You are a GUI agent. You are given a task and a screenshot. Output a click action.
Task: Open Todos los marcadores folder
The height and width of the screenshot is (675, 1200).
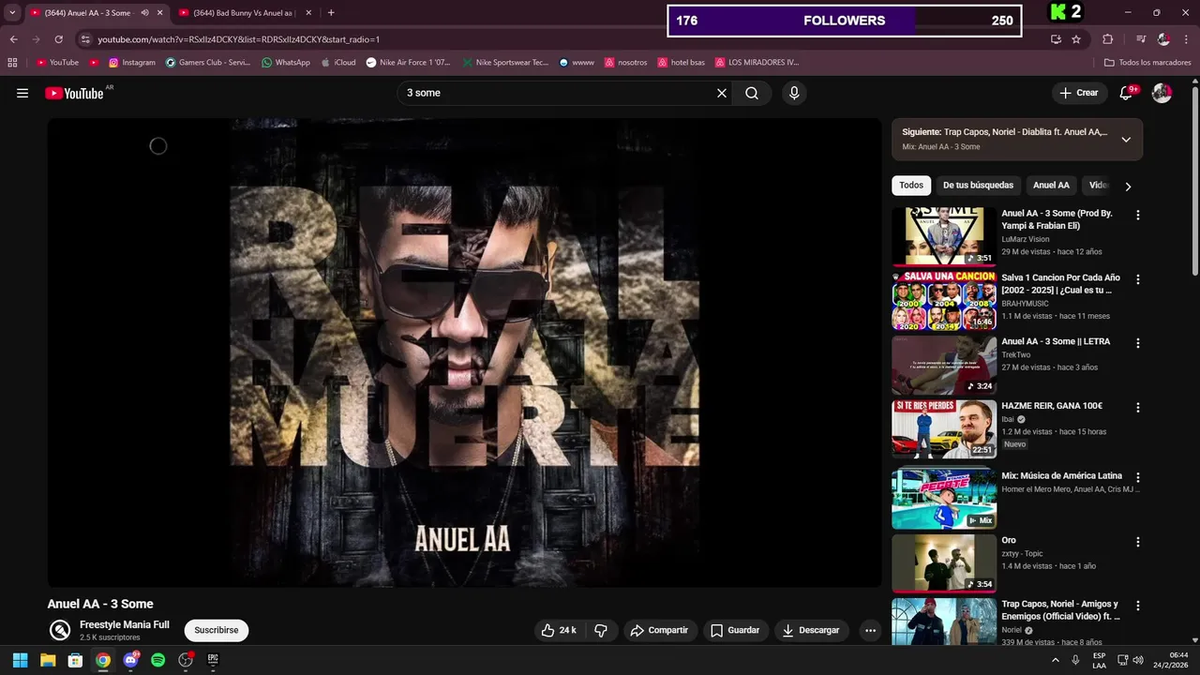1147,63
